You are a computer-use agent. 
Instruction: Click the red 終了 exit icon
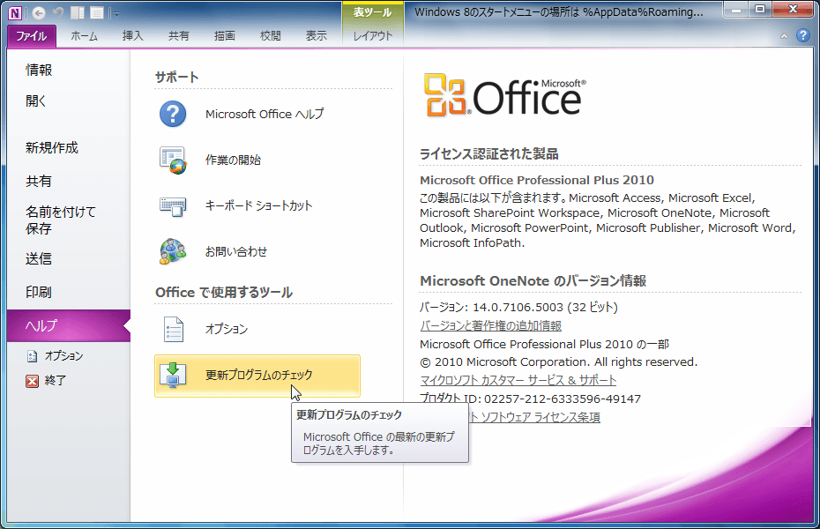coord(32,381)
